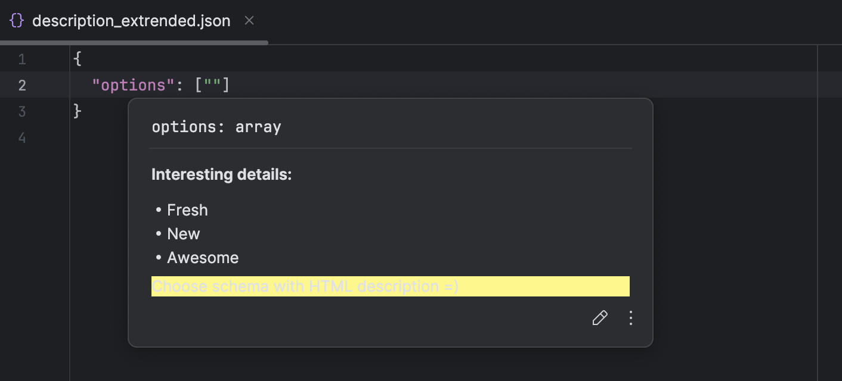The image size is (842, 381).
Task: Click the yellow highlighted schema banner
Action: click(391, 286)
